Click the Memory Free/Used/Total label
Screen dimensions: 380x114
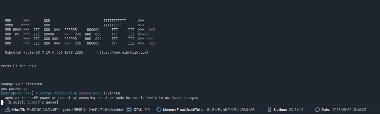click(183, 110)
